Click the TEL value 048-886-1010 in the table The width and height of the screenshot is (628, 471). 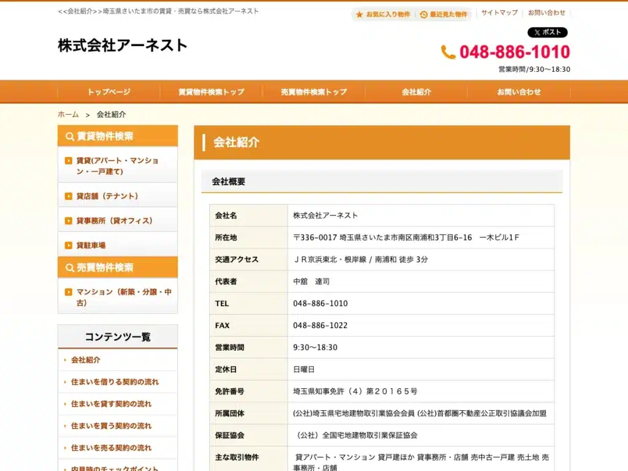tap(320, 304)
